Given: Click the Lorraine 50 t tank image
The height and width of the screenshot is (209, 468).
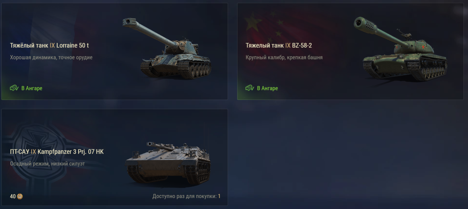Looking at the screenshot, I should 167,49.
